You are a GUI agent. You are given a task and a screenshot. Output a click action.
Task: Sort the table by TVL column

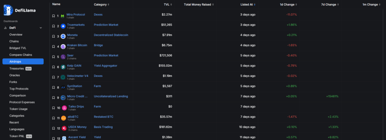[168, 5]
